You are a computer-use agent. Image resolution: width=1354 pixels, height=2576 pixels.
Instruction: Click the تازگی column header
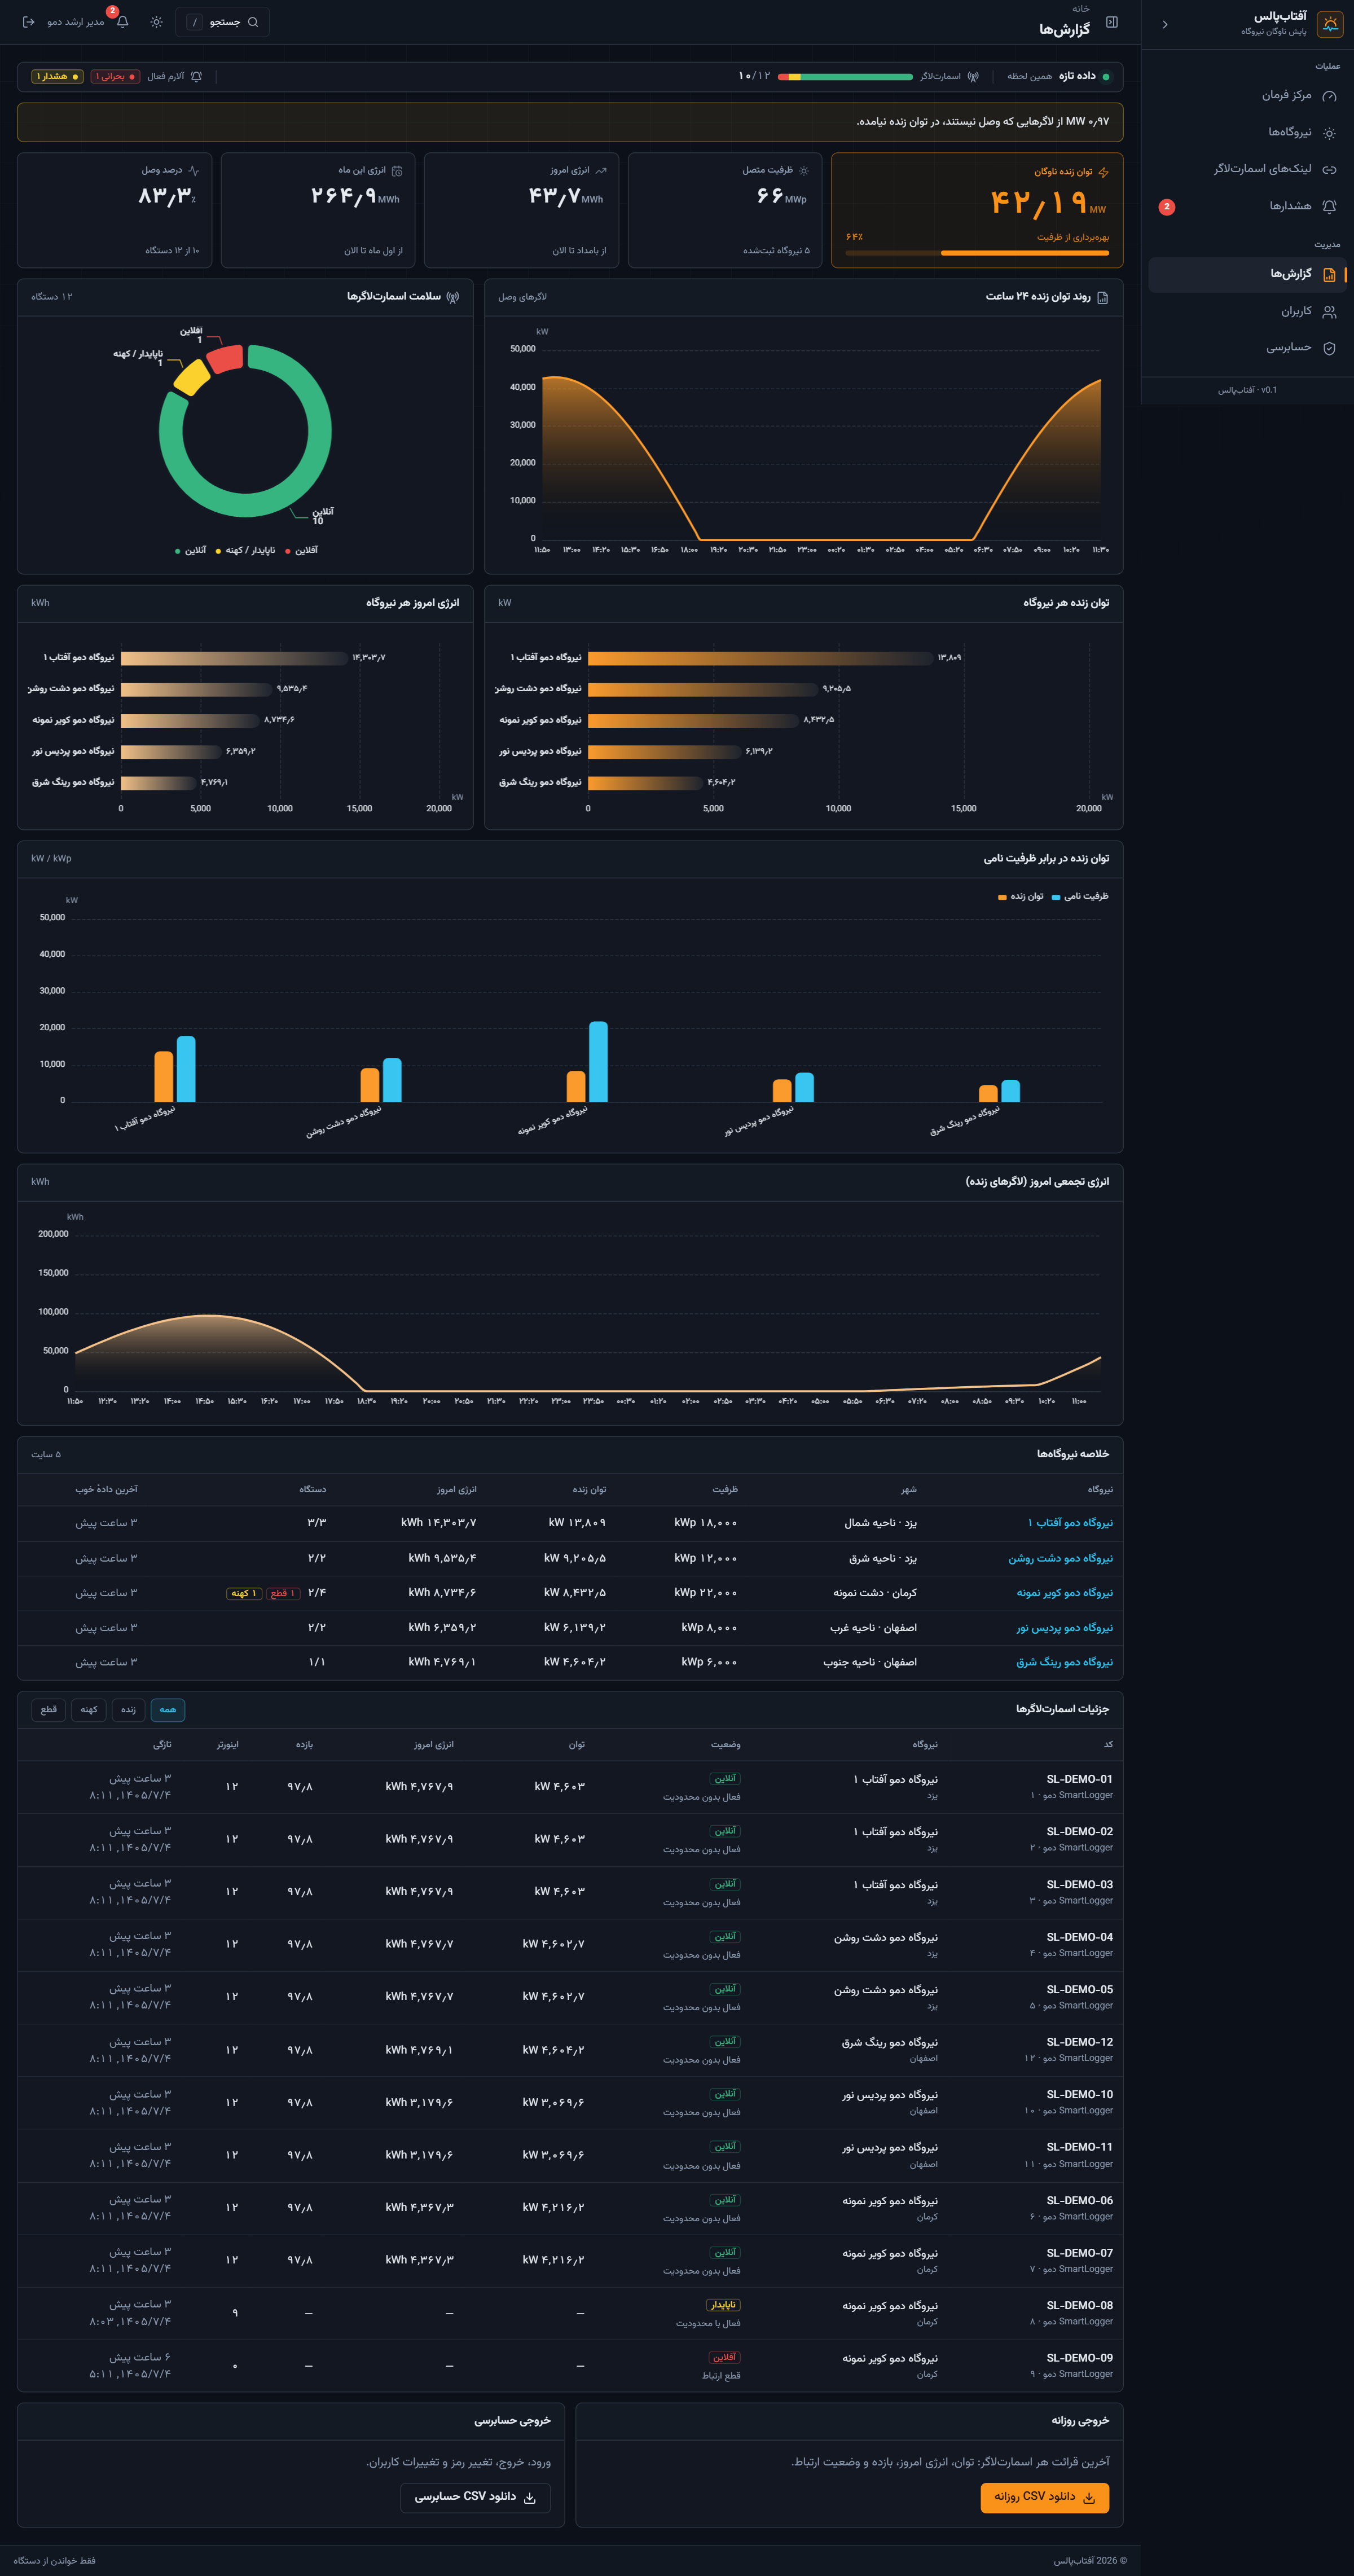click(x=162, y=1745)
